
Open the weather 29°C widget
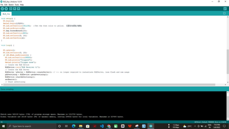187,126
